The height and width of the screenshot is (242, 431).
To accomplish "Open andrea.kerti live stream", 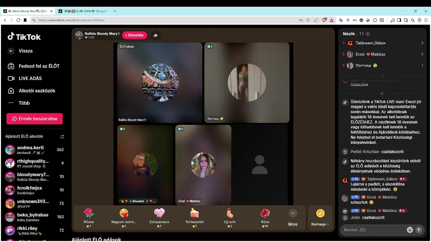I will click(34, 150).
